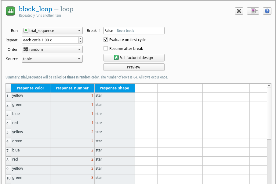Increase the Repeat value with up arrow
The height and width of the screenshot is (184, 276).
tap(80, 38)
